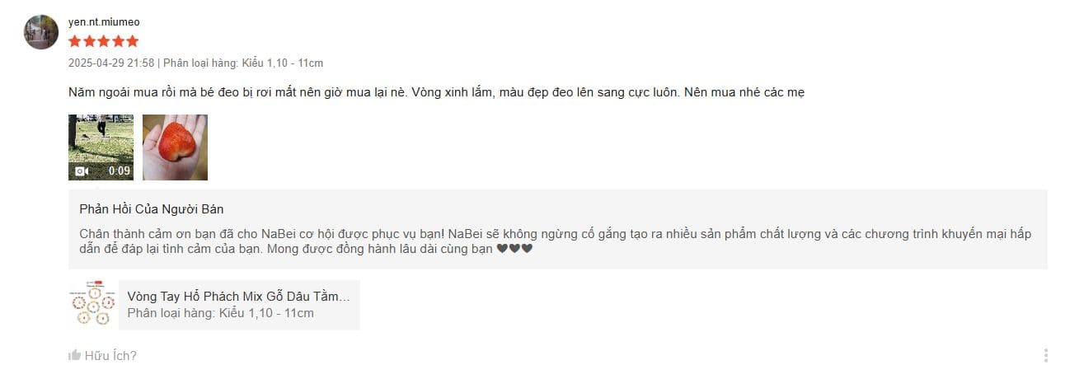Click the thumbs-up helpful icon
This screenshot has height=379, width=1065.
75,356
